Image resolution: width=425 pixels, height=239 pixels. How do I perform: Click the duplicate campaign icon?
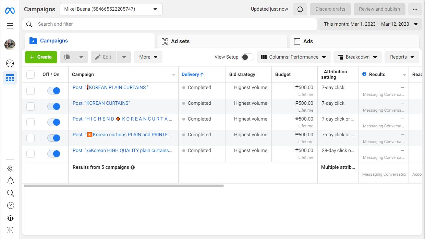(67, 57)
